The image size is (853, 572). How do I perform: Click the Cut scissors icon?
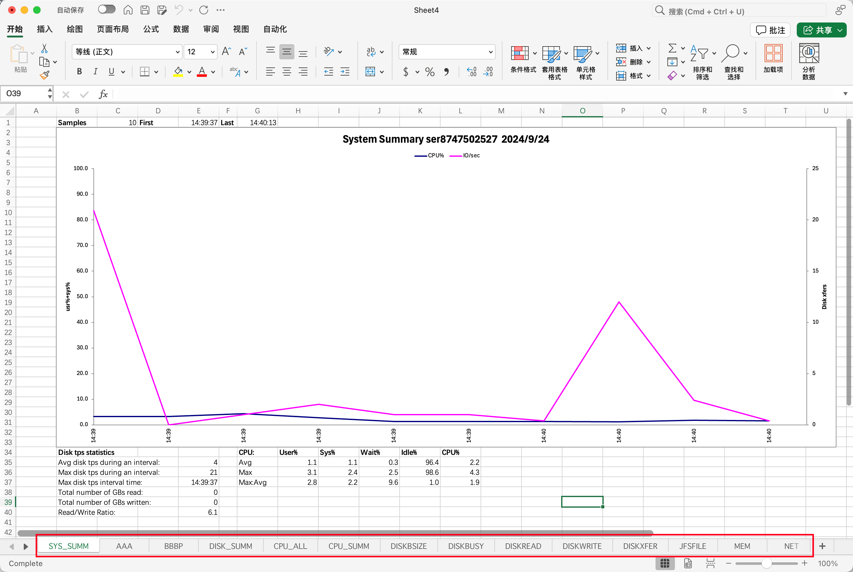44,48
